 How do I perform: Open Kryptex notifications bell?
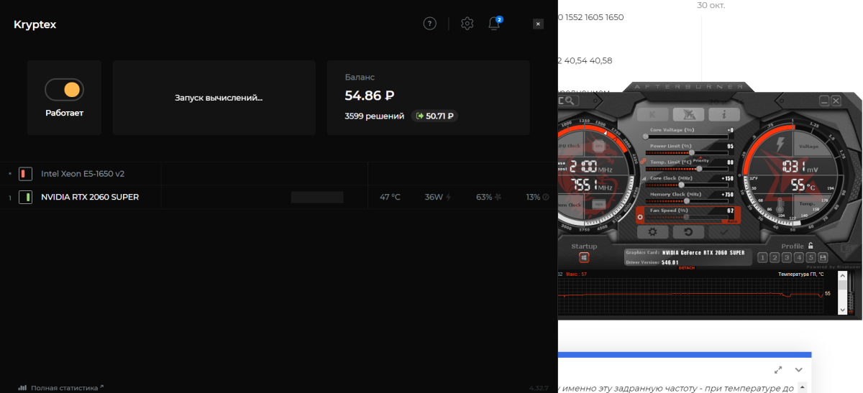494,24
